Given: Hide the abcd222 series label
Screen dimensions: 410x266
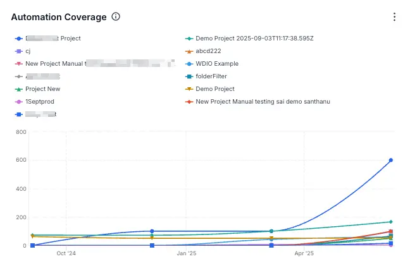Looking at the screenshot, I should pos(208,51).
